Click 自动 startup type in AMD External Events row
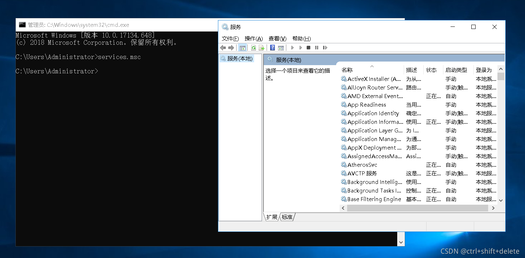This screenshot has width=525, height=258. (451, 96)
